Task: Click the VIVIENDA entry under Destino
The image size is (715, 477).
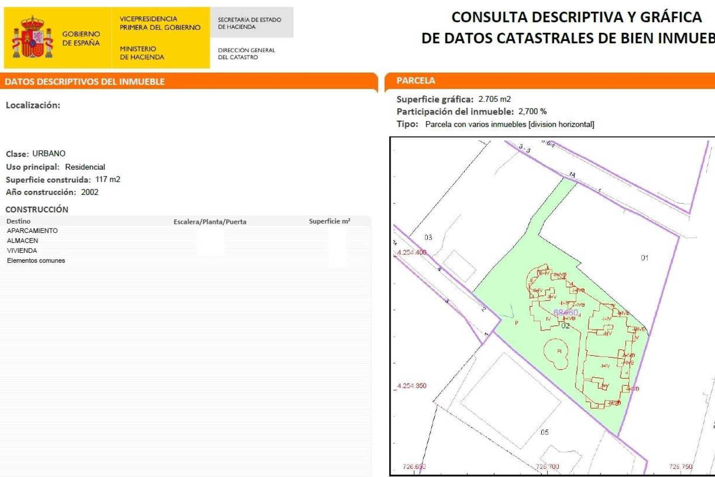Action: point(22,250)
